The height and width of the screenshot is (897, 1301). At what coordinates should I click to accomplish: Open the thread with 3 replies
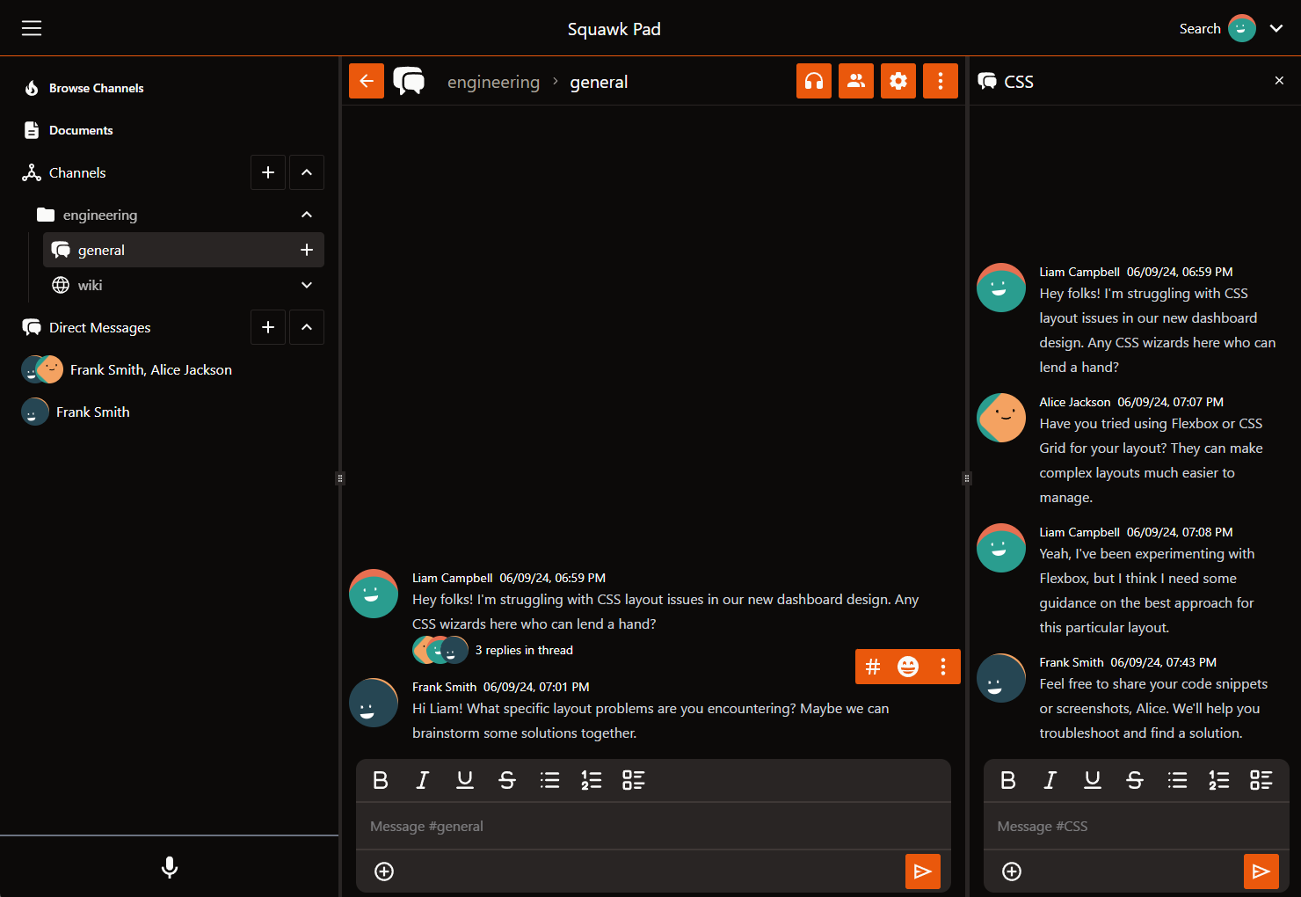523,650
